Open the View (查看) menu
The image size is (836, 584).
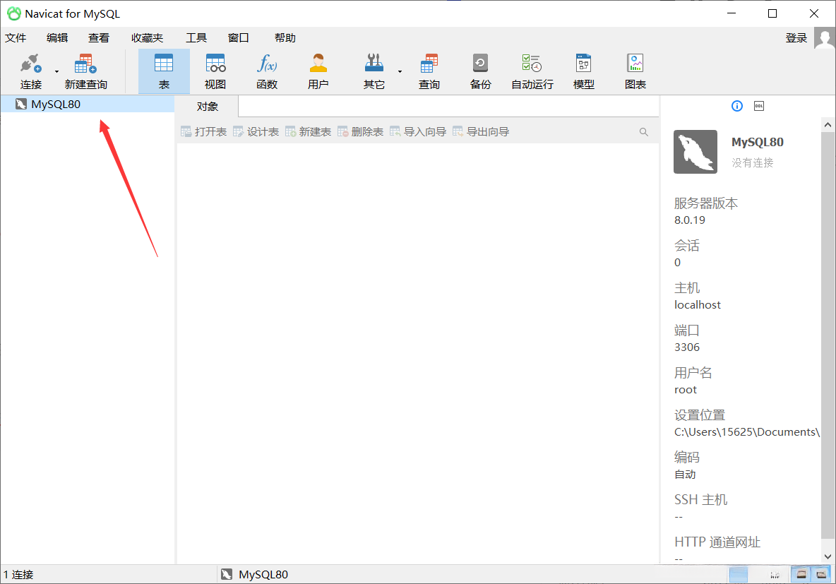[99, 38]
